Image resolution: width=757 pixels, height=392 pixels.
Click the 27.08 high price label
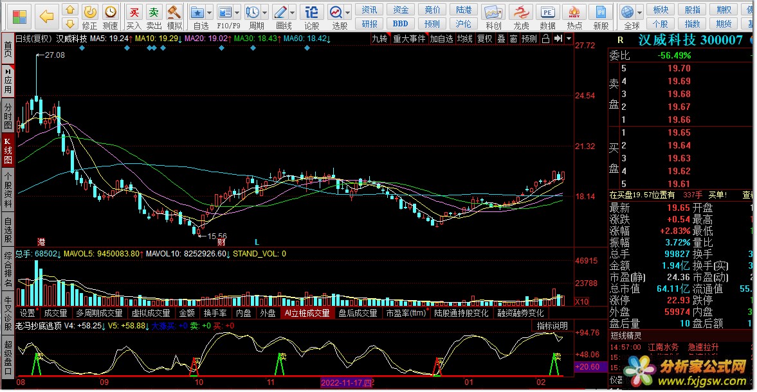click(x=54, y=55)
